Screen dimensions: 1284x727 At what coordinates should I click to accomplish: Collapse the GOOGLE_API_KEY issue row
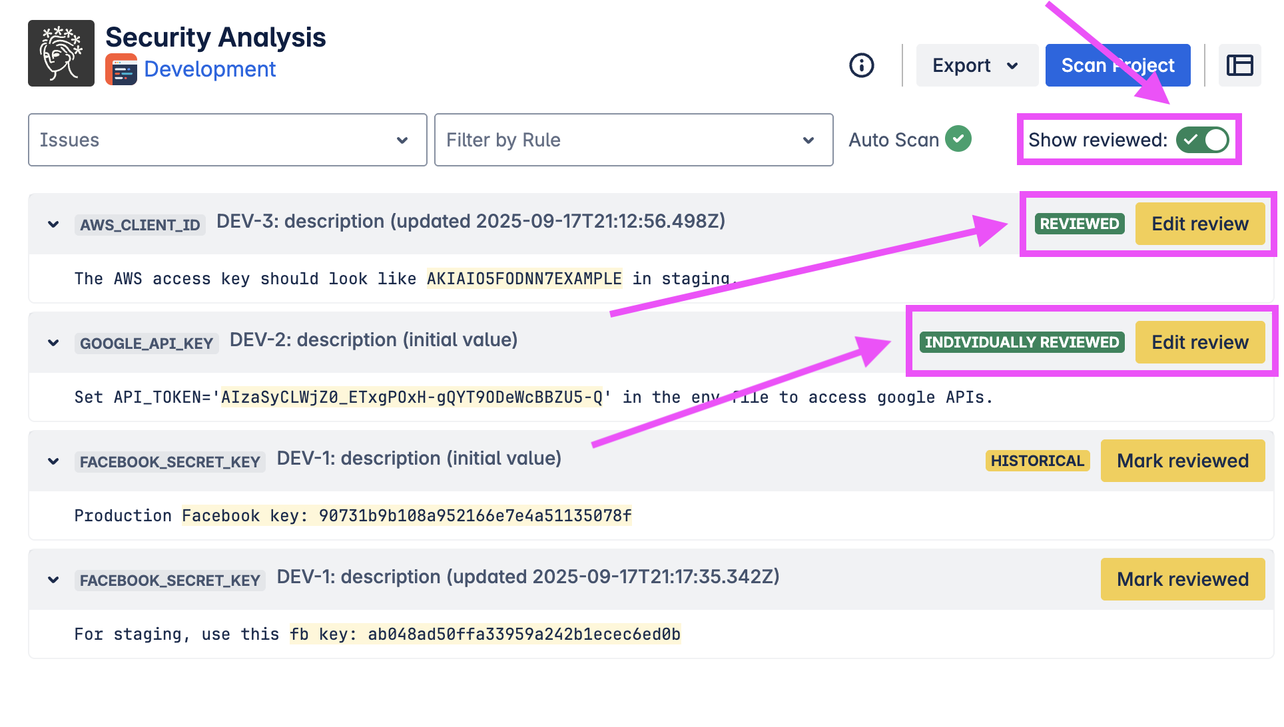click(53, 343)
